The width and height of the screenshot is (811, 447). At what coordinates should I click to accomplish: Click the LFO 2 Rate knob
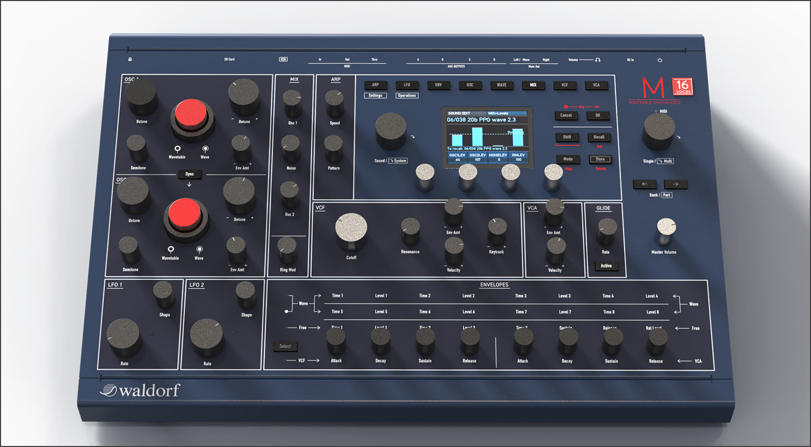206,337
